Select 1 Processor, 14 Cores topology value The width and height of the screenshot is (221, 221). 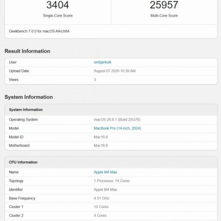[x=112, y=181]
